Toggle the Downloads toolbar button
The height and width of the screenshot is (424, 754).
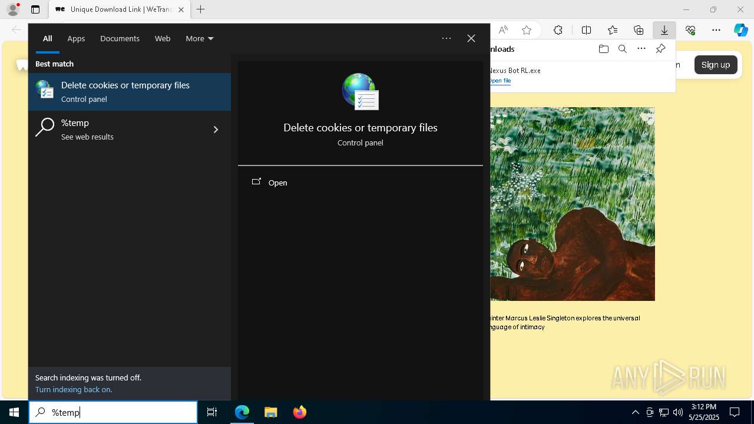point(664,30)
